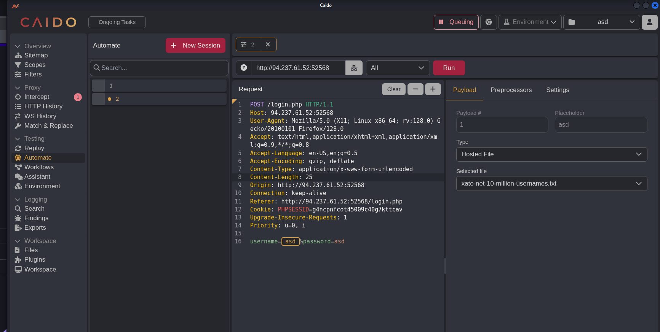Image resolution: width=660 pixels, height=332 pixels.
Task: Click the help icon before the URL field
Action: pyautogui.click(x=244, y=68)
